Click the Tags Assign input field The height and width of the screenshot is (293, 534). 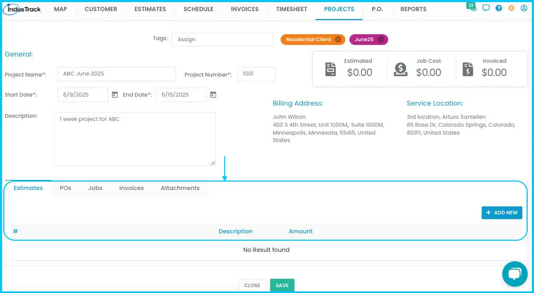(223, 40)
